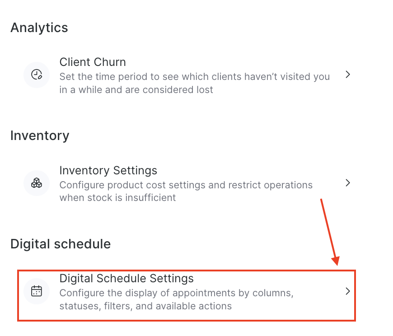Open Inventory Settings via right chevron
The height and width of the screenshot is (336, 393).
pyautogui.click(x=348, y=183)
